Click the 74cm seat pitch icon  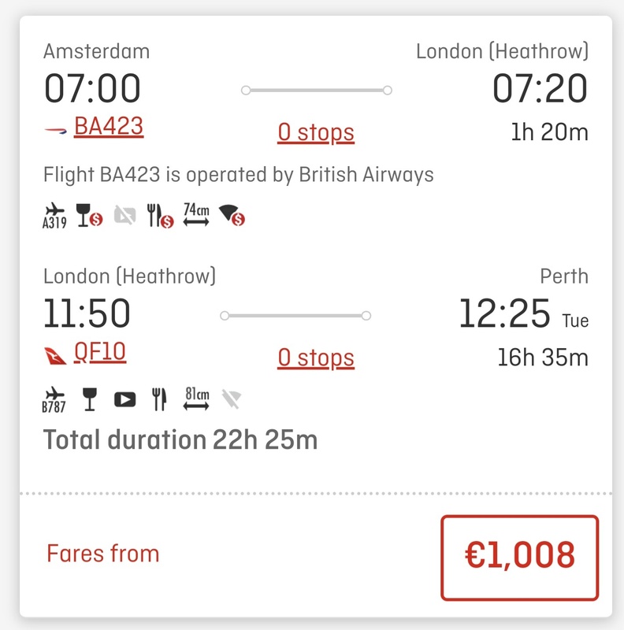click(196, 215)
